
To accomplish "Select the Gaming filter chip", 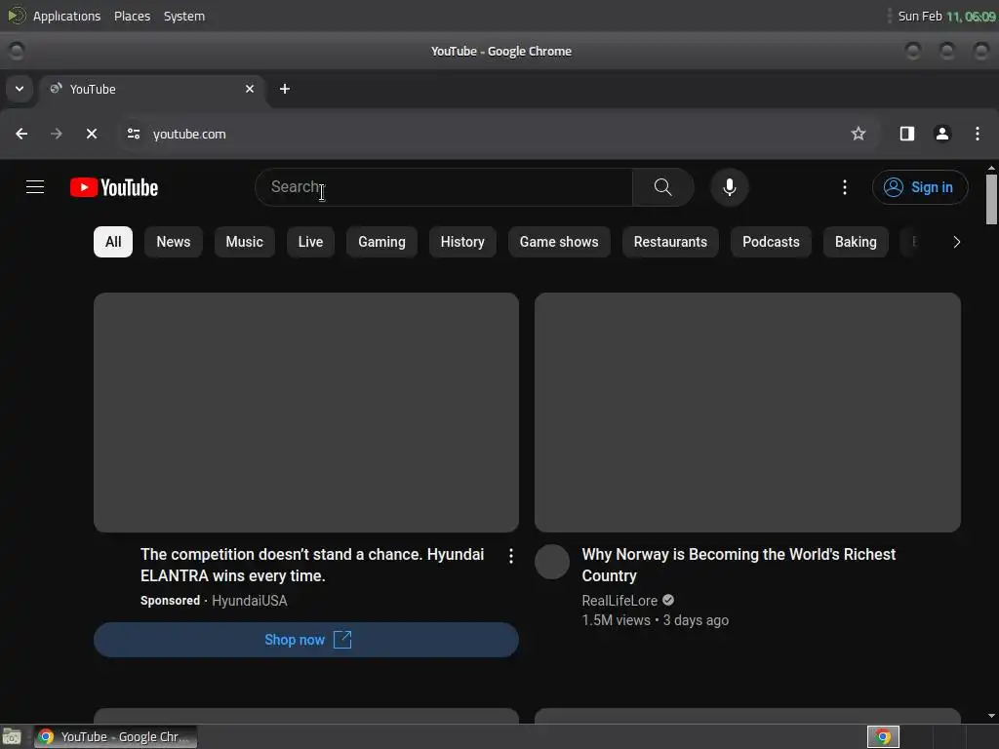I will pyautogui.click(x=381, y=242).
